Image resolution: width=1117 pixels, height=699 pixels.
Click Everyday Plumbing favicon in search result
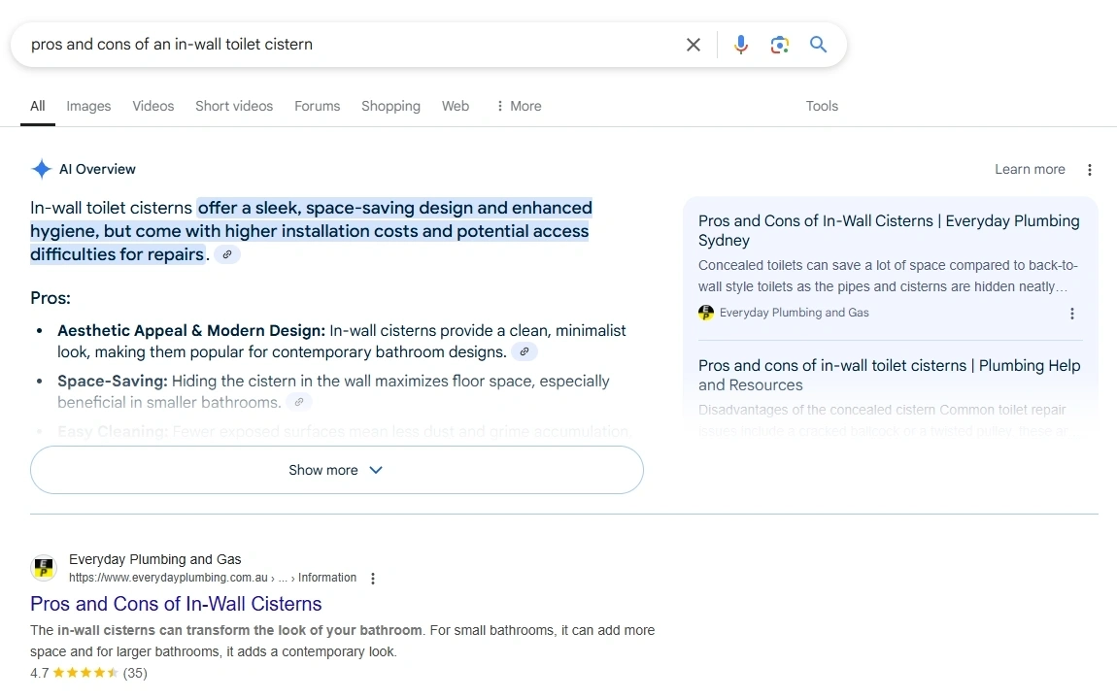pyautogui.click(x=44, y=567)
